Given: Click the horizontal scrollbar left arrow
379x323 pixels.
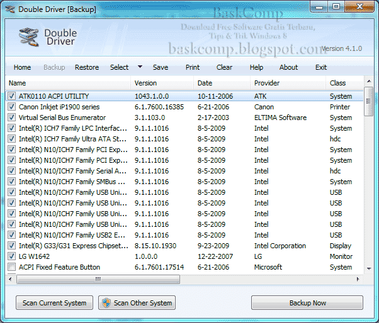Looking at the screenshot, I should tap(10, 279).
